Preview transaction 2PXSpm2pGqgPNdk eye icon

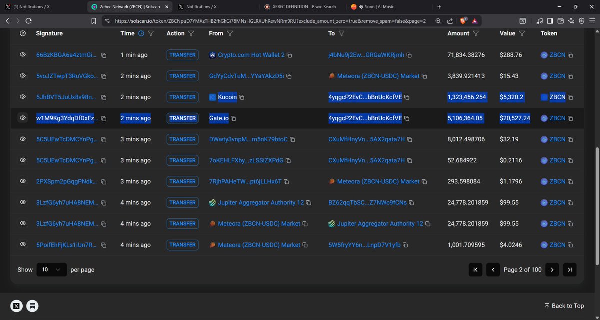click(23, 182)
